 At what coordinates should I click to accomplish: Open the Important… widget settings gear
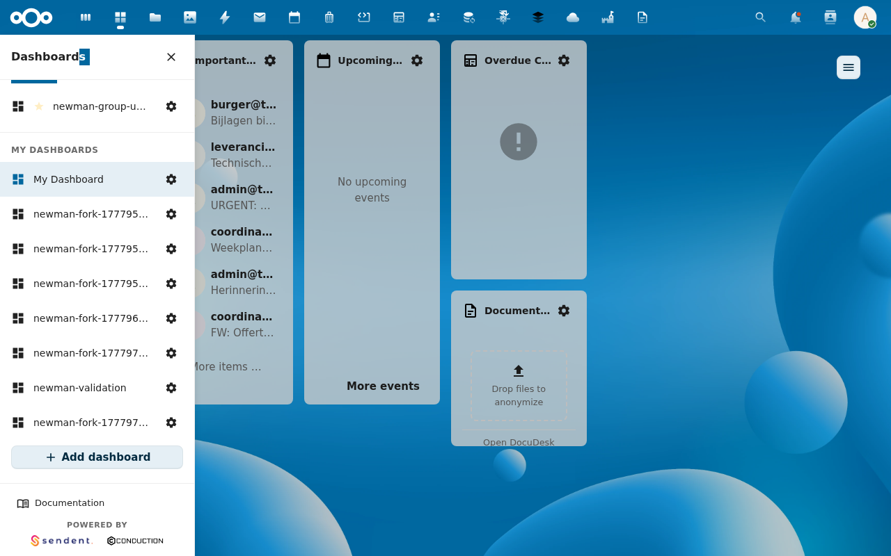(270, 60)
